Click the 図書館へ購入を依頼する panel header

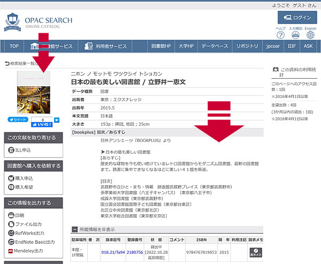pos(33,166)
